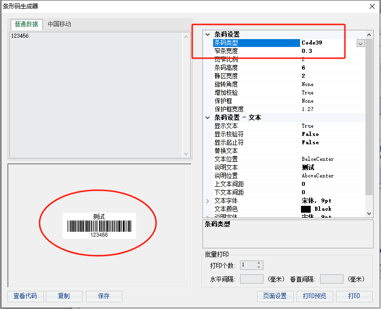This screenshot has height=309, width=381.
Task: Expand the 文本字体 property
Action: pos(207,201)
